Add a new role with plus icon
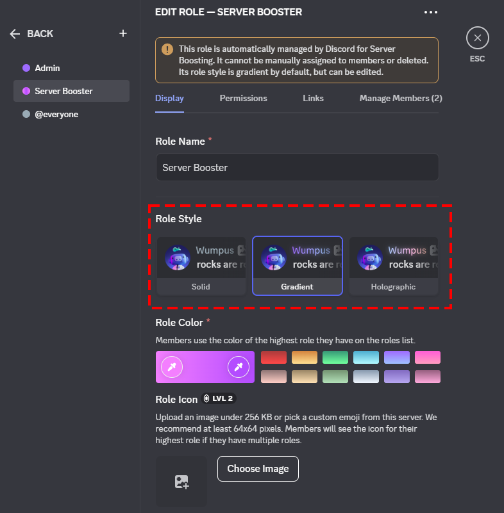Image resolution: width=504 pixels, height=513 pixels. (x=123, y=33)
